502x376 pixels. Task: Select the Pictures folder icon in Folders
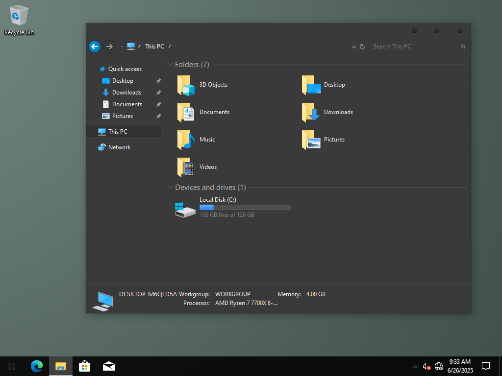pyautogui.click(x=311, y=140)
